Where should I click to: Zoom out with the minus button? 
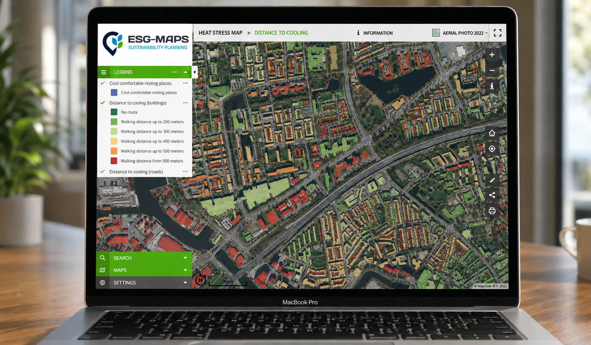492,71
